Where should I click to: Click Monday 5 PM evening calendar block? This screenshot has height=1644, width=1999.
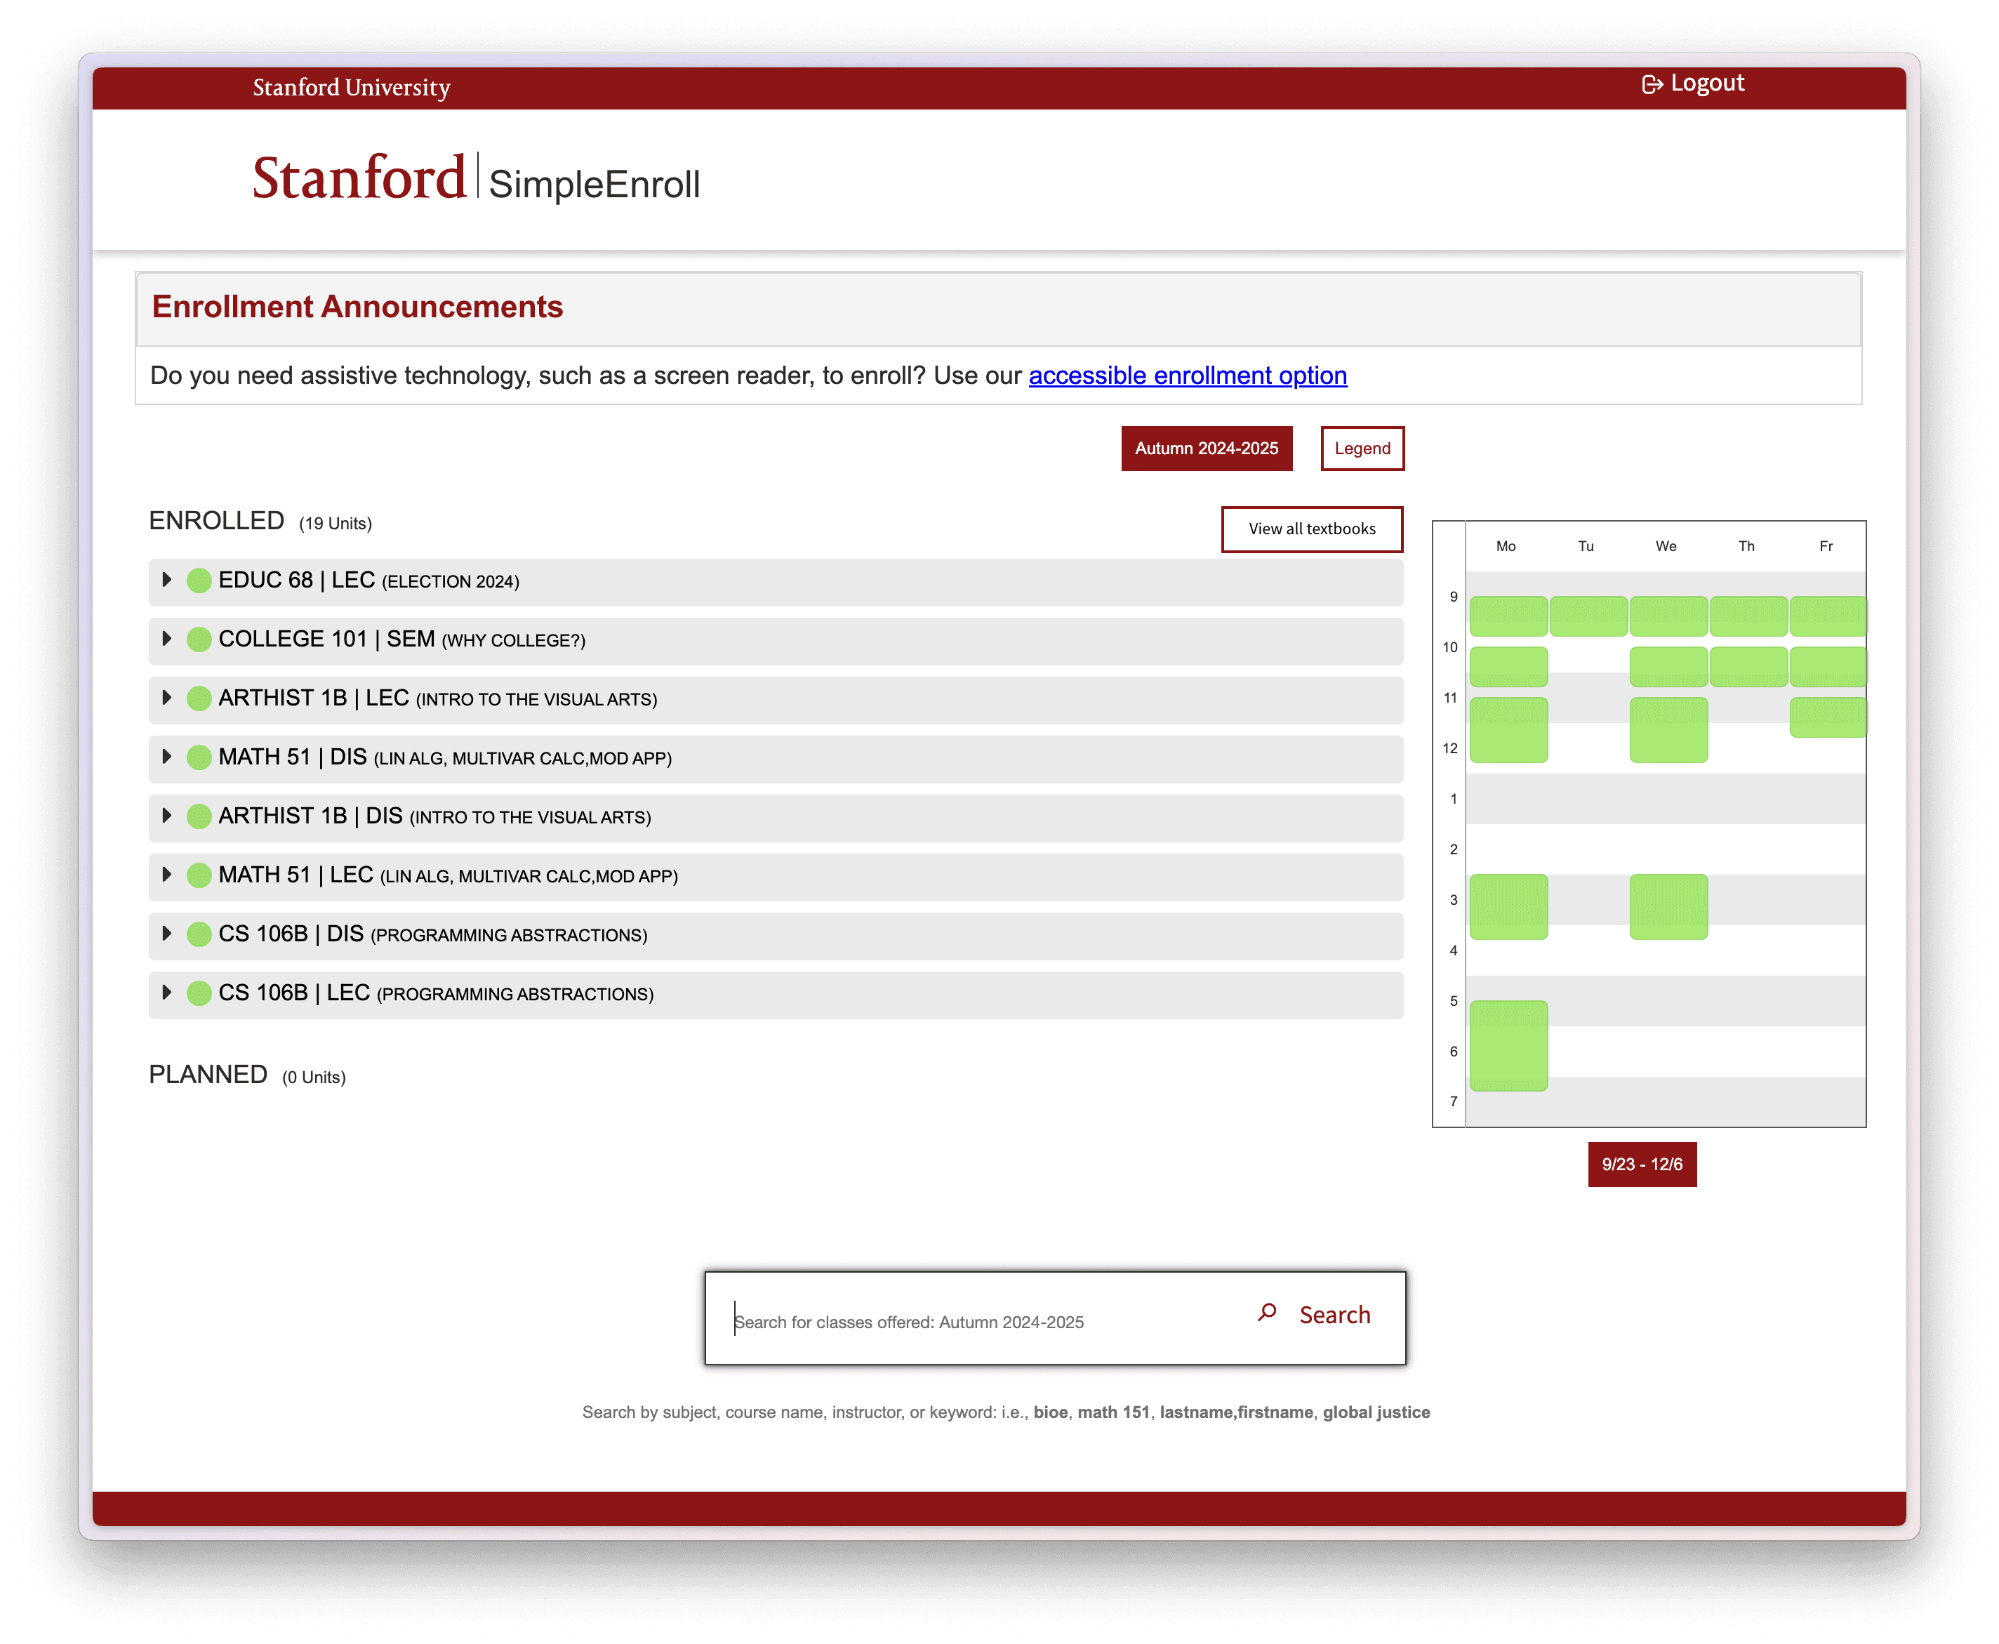(x=1508, y=1045)
